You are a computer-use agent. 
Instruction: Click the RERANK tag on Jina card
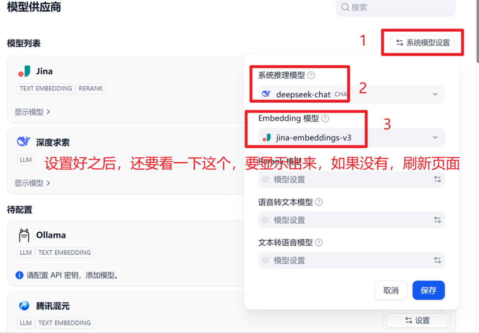tap(91, 88)
